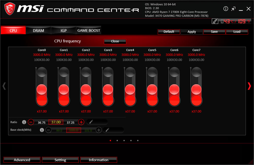Increase Ratio with the red plus button
The width and height of the screenshot is (254, 165).
(81, 122)
